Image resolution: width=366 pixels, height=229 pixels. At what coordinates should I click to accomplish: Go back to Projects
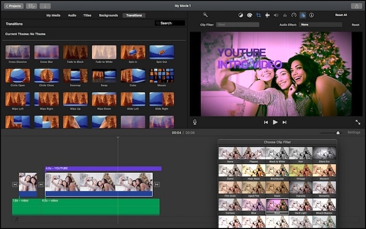pos(14,6)
